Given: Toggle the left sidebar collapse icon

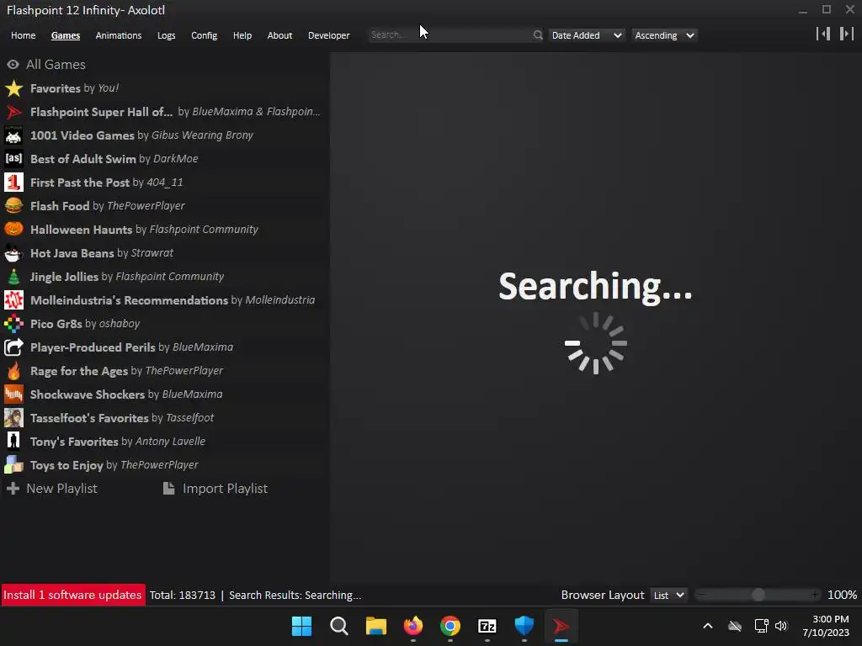Looking at the screenshot, I should click(823, 34).
